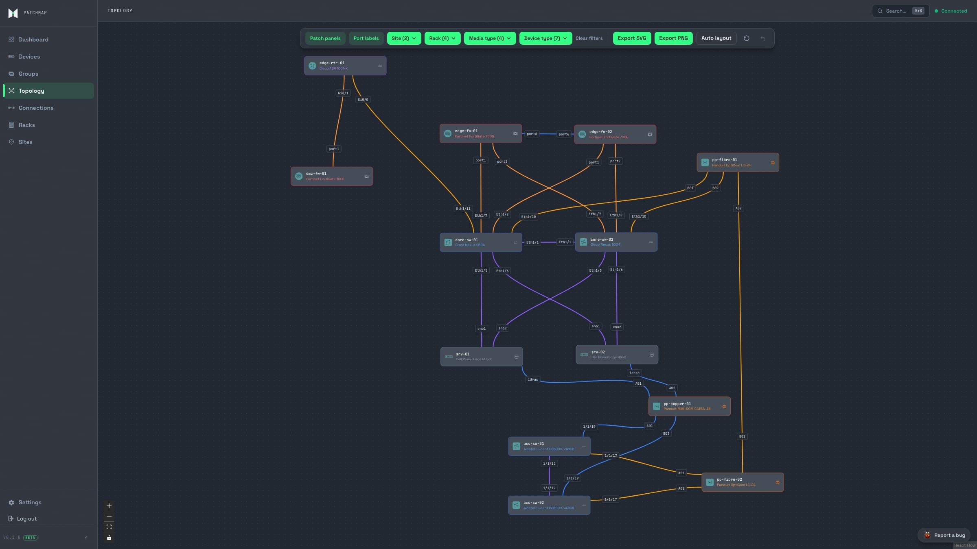This screenshot has height=549, width=977.
Task: Click the undo arrow icon
Action: pos(763,38)
